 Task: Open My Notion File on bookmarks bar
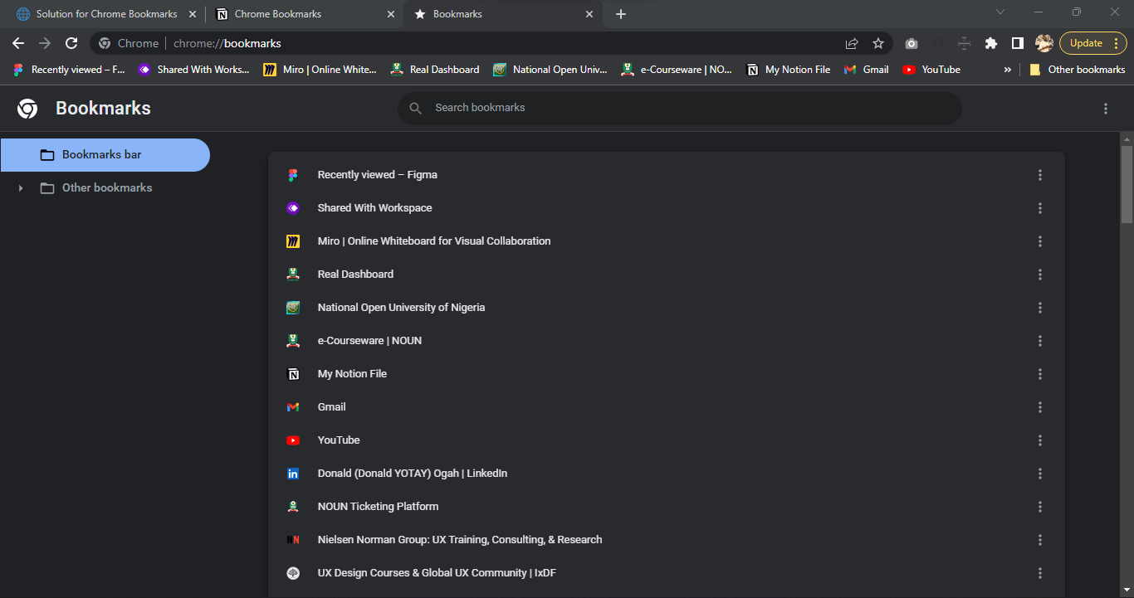(x=789, y=70)
